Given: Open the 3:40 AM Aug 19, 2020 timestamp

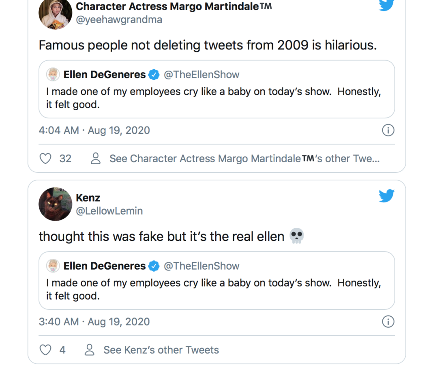Looking at the screenshot, I should pos(94,322).
